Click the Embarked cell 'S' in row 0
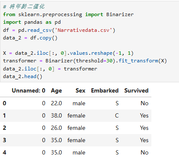The image size is (179, 160). (117, 103)
